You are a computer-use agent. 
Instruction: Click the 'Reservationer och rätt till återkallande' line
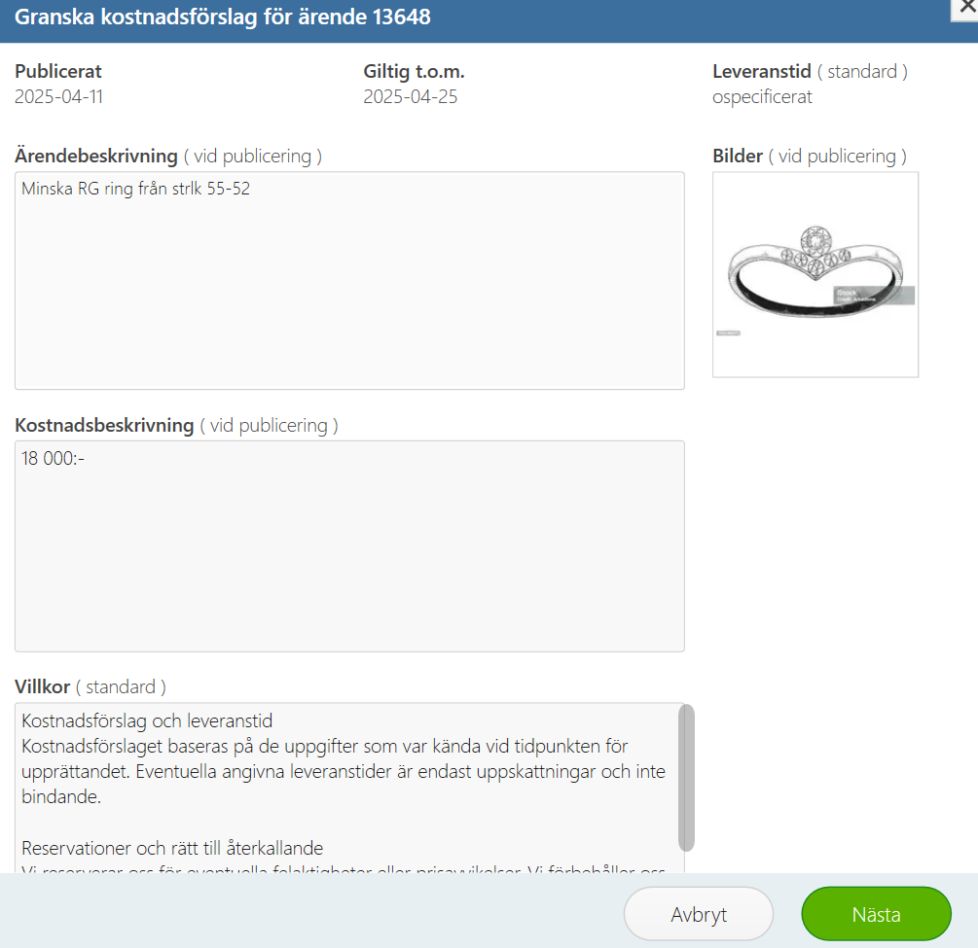point(172,848)
